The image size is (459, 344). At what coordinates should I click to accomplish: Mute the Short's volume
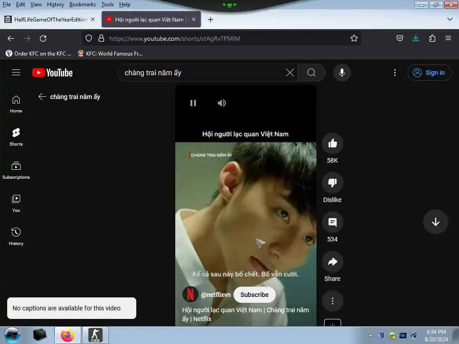point(221,103)
